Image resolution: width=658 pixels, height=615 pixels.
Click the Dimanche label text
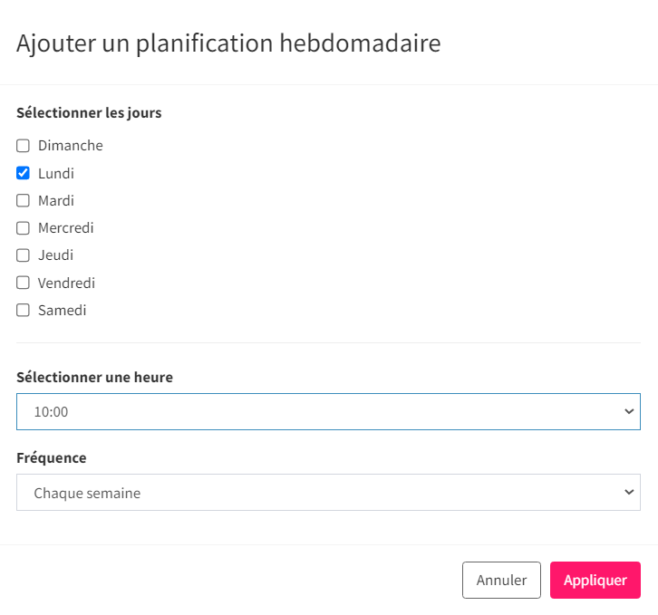(71, 146)
